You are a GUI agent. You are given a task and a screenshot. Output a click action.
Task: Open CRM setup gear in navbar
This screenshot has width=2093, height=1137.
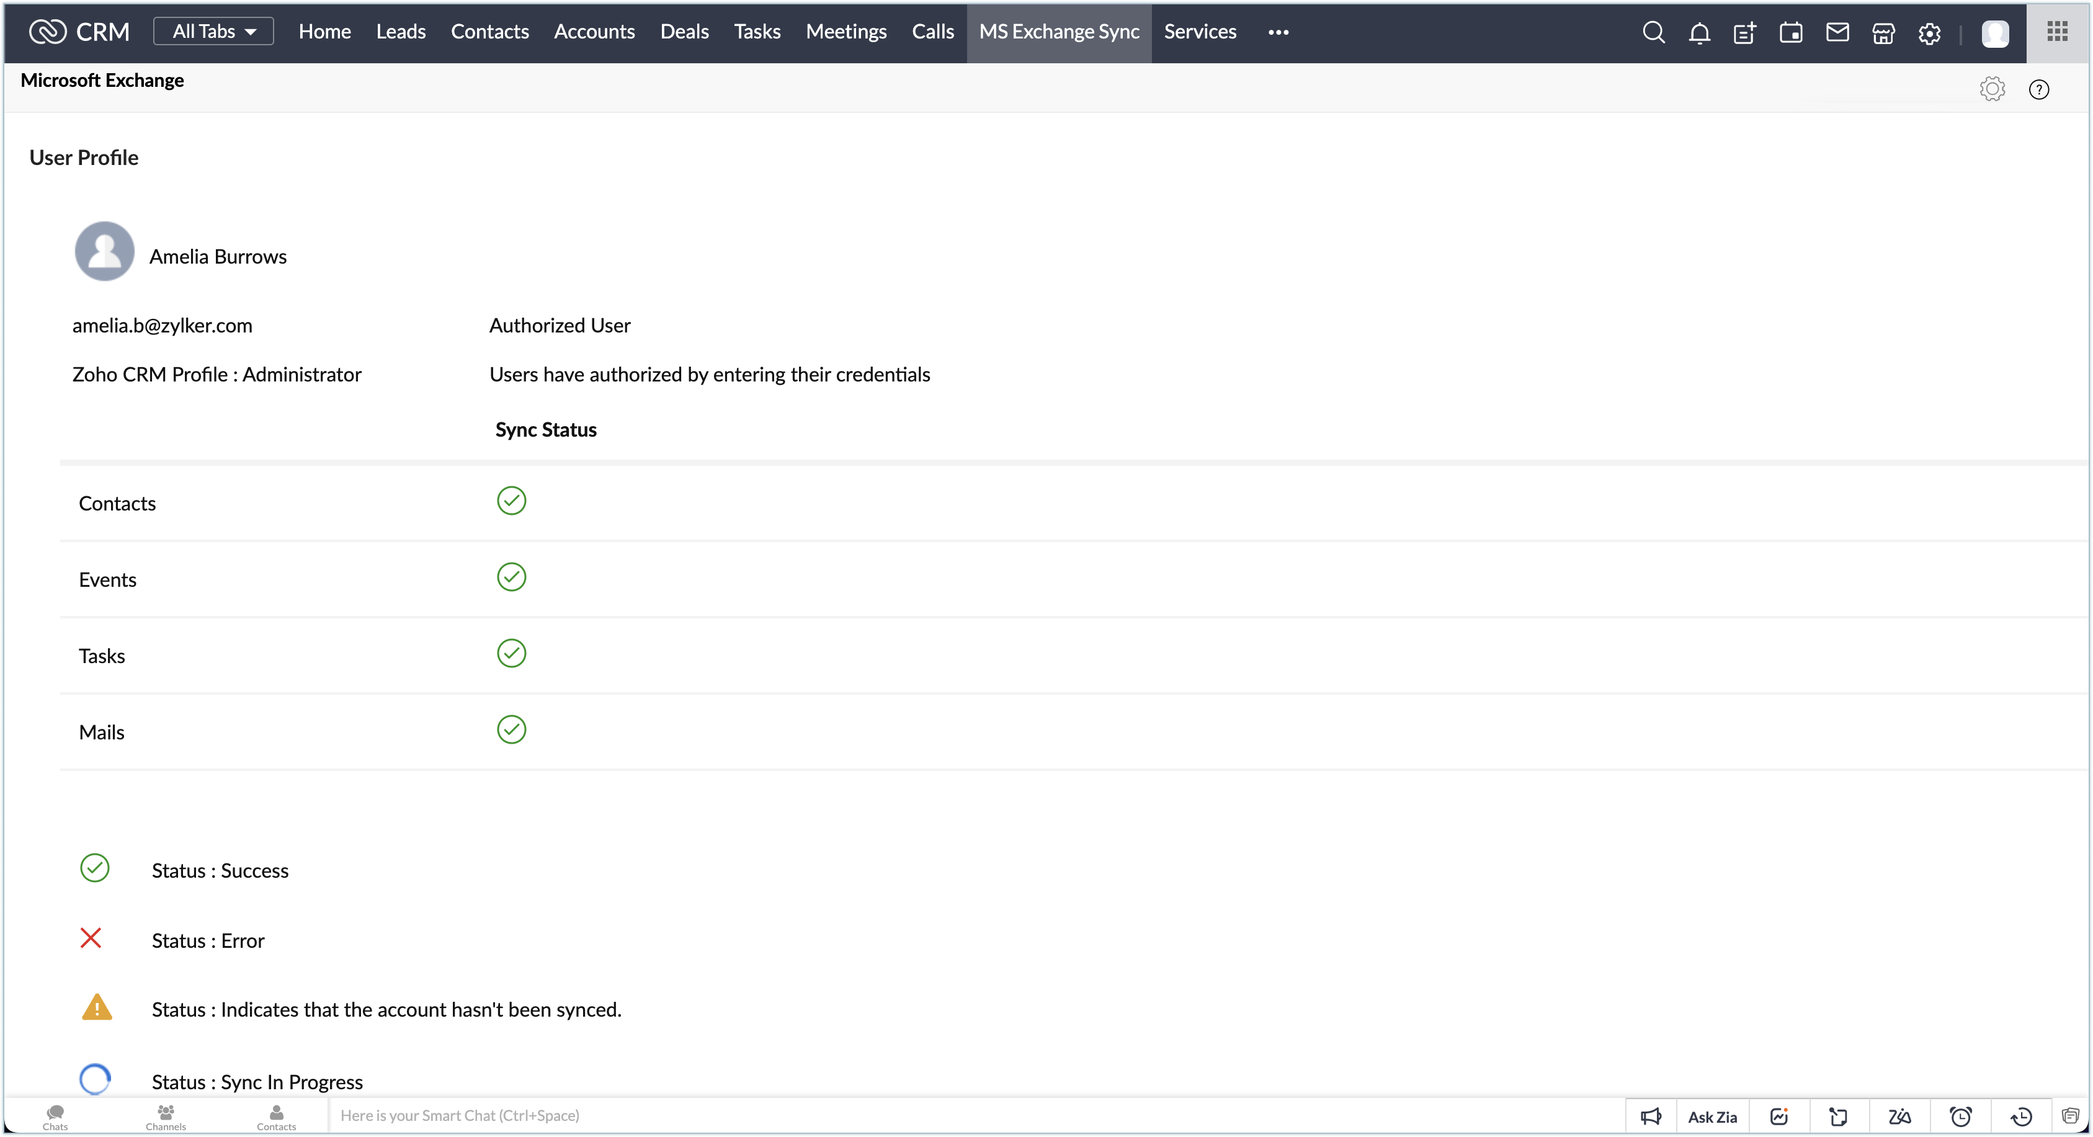point(1930,32)
